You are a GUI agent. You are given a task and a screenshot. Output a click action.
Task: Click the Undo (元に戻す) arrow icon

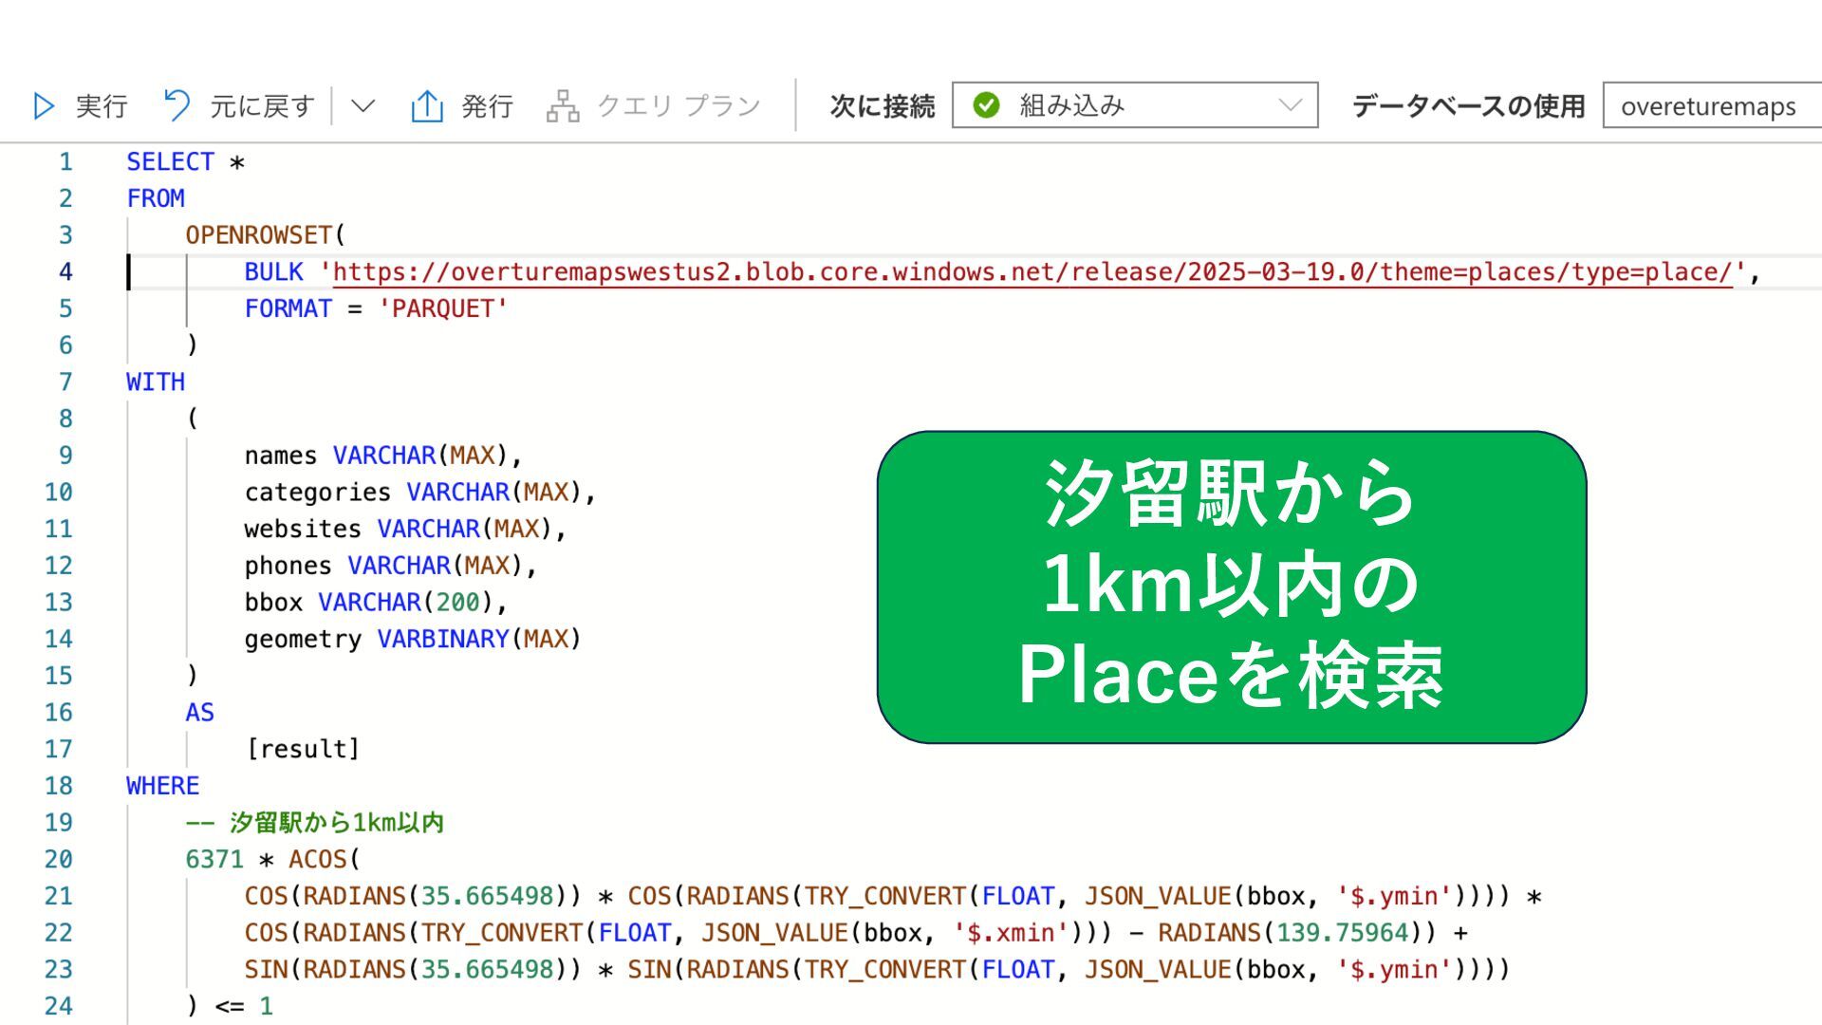pos(177,105)
